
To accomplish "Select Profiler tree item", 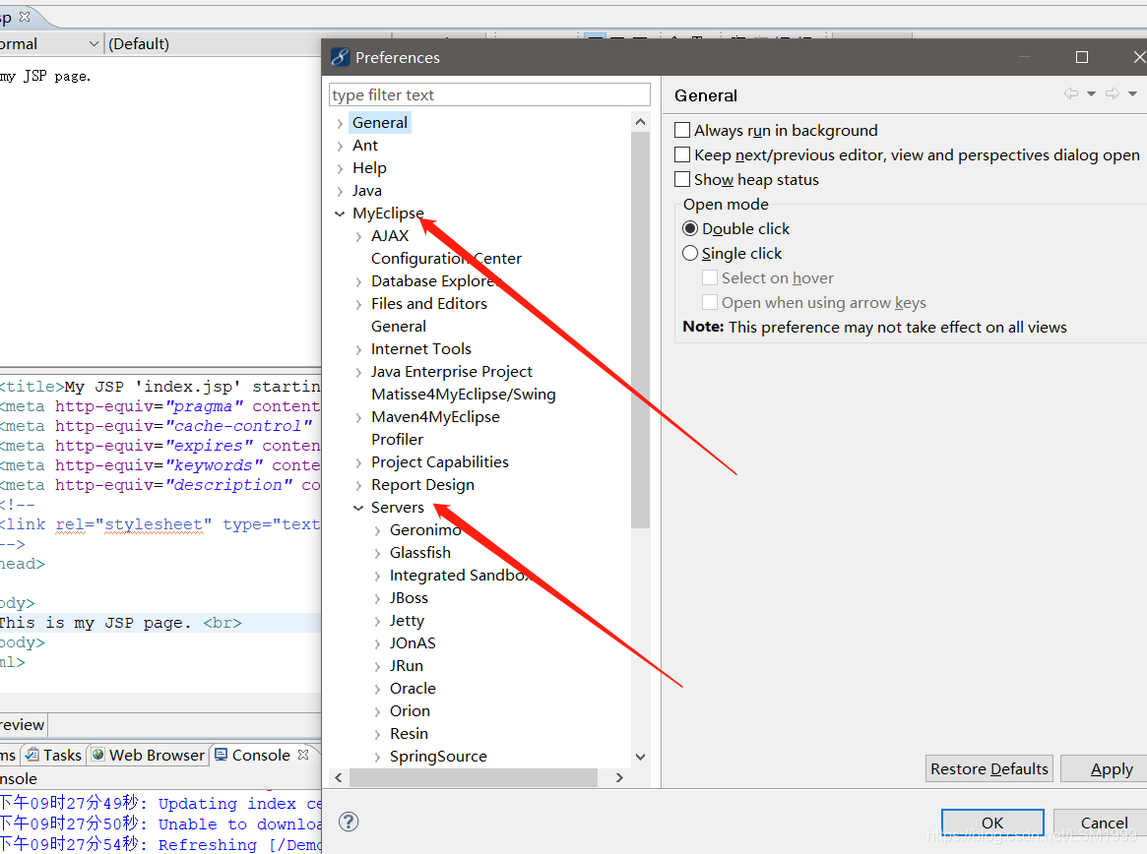I will click(397, 440).
